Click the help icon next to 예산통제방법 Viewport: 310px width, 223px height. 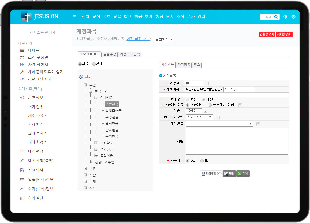[218, 117]
